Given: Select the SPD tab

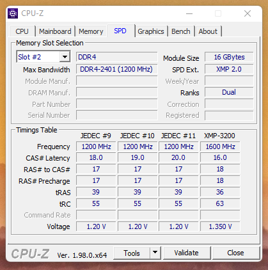Looking at the screenshot, I should click(x=120, y=31).
